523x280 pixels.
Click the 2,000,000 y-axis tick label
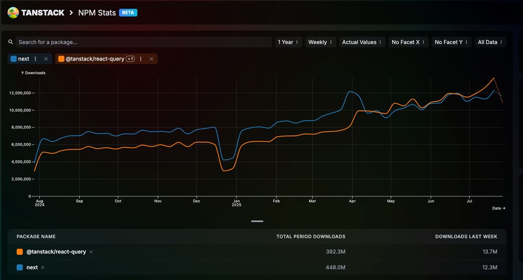pos(21,179)
